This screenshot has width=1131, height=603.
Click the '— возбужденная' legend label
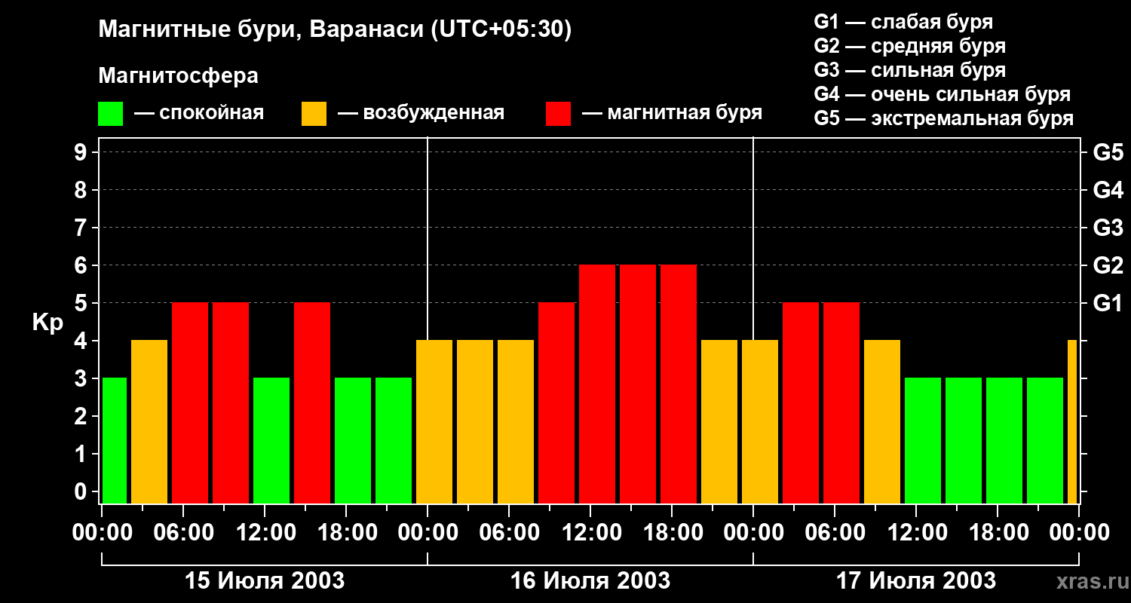pos(421,113)
